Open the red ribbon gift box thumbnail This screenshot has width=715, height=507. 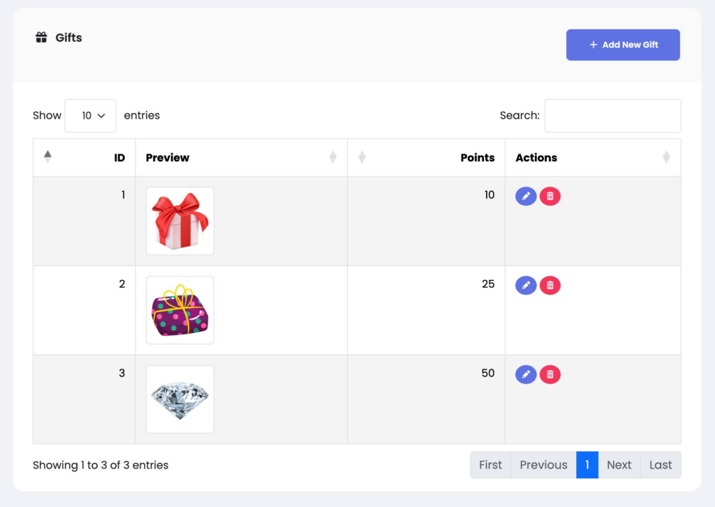click(180, 221)
